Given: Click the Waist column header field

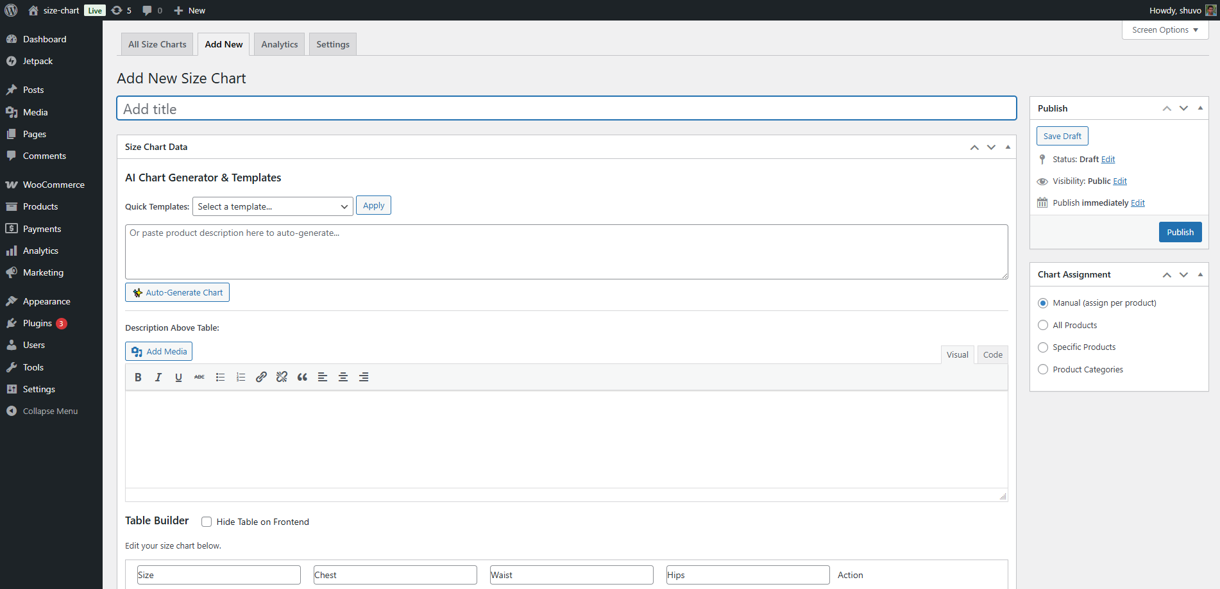Looking at the screenshot, I should tap(572, 575).
